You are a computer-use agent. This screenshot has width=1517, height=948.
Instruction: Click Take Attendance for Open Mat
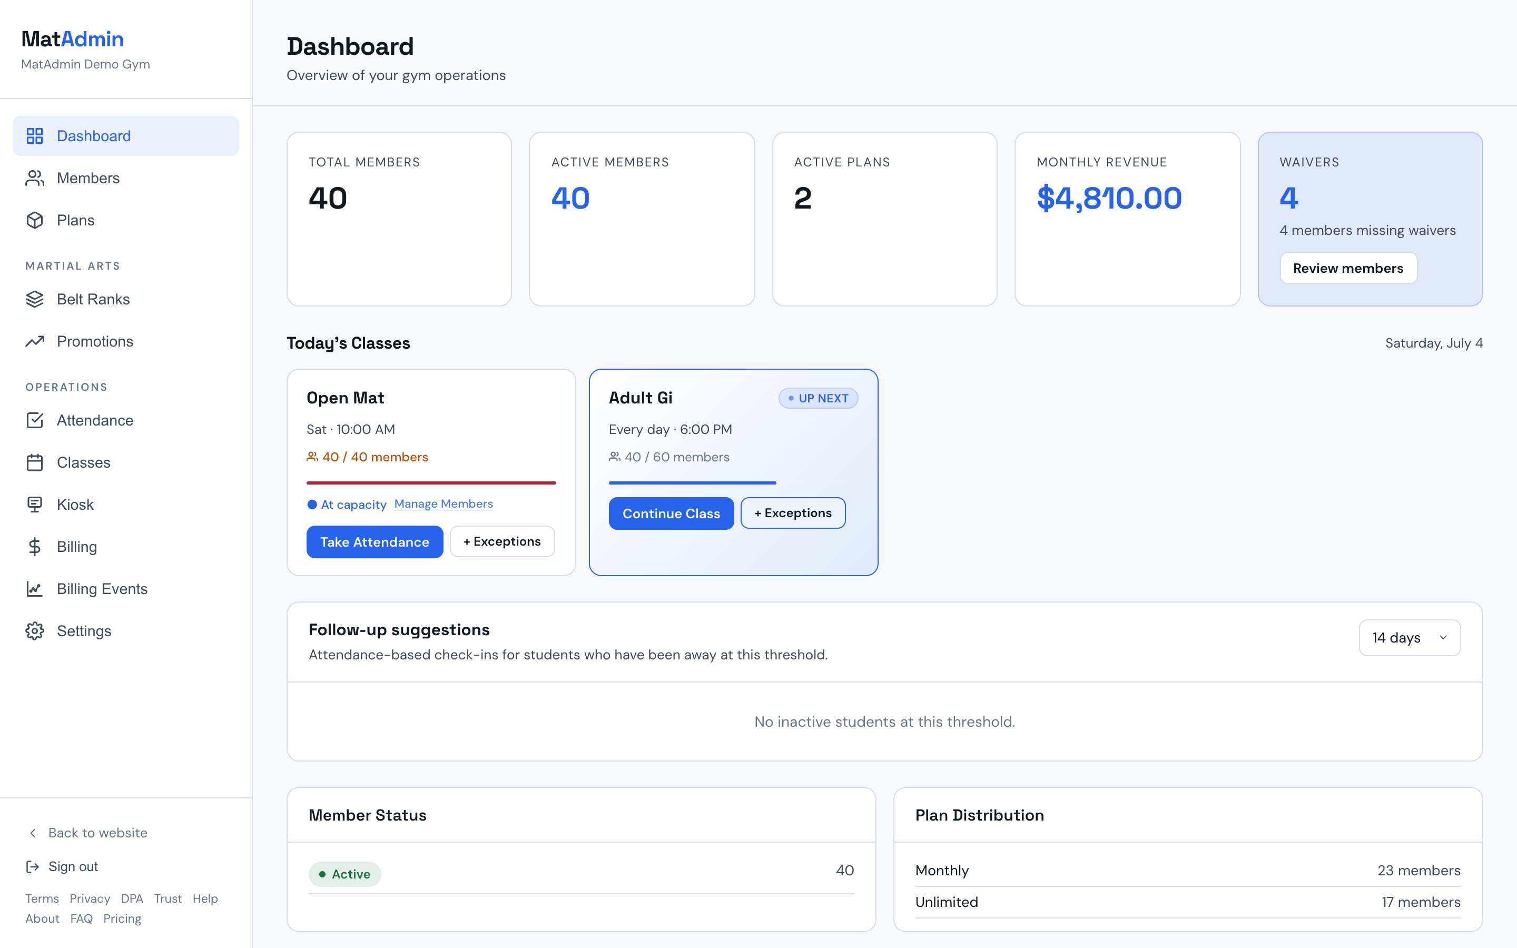(x=374, y=542)
